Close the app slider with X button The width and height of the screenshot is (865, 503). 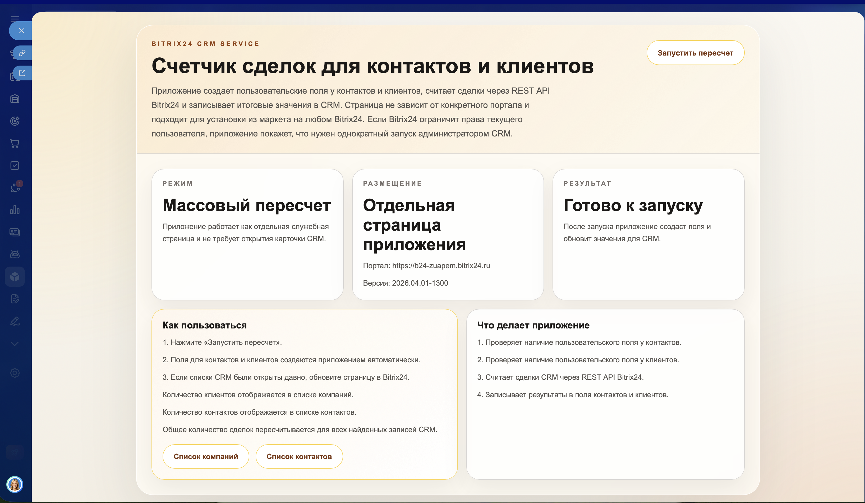(21, 31)
